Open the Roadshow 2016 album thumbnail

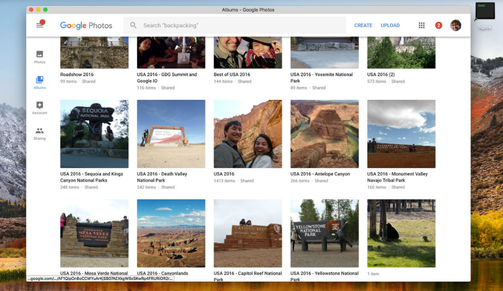[94, 52]
